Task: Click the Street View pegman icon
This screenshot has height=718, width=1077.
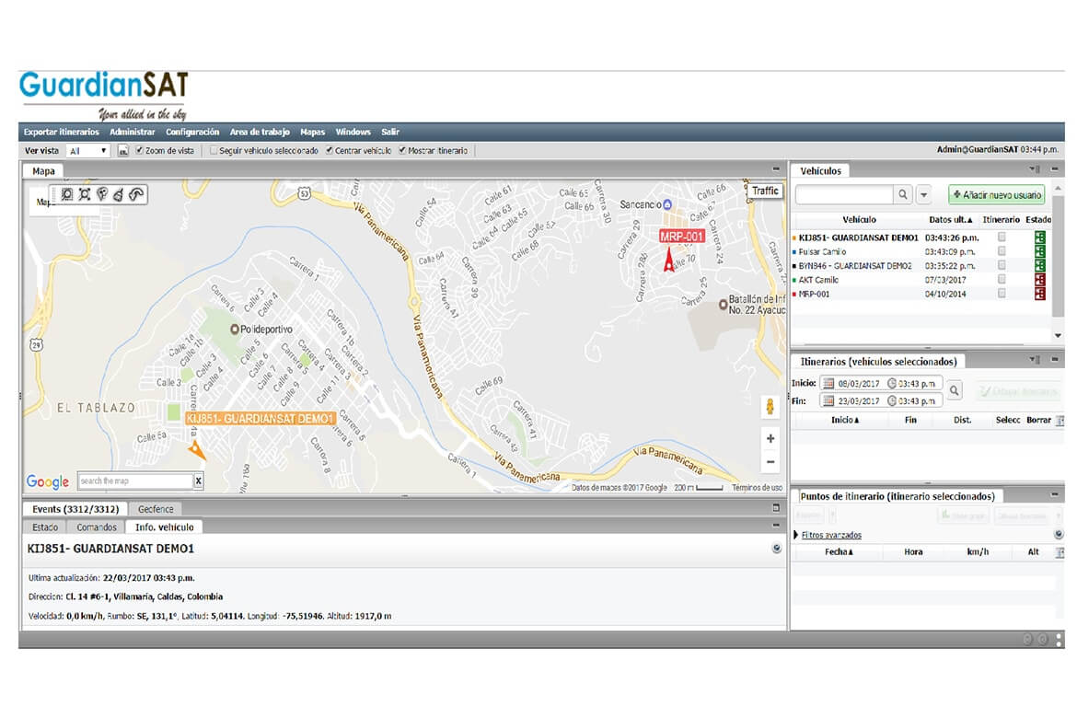Action: coord(770,406)
